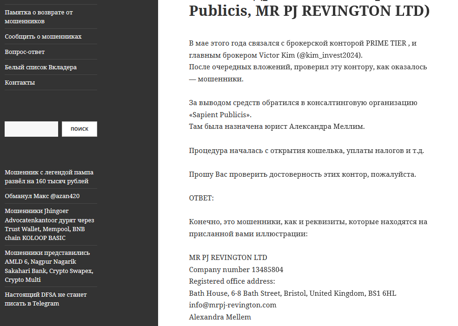Open 'Белый список Вкладера' menu item

(40, 67)
